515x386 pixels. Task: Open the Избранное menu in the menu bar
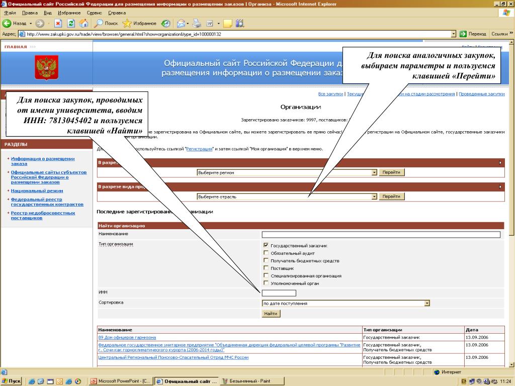coord(69,13)
